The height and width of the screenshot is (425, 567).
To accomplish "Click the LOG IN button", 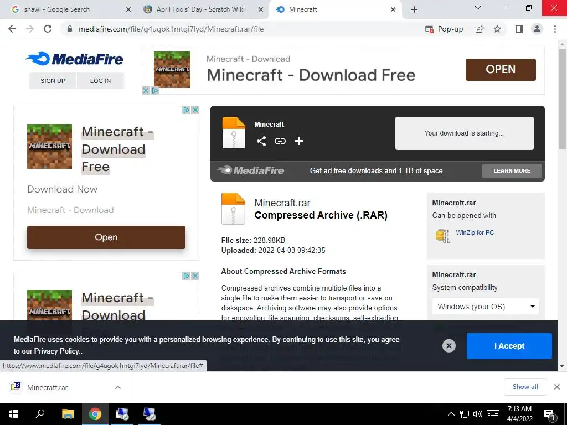I will coord(100,81).
